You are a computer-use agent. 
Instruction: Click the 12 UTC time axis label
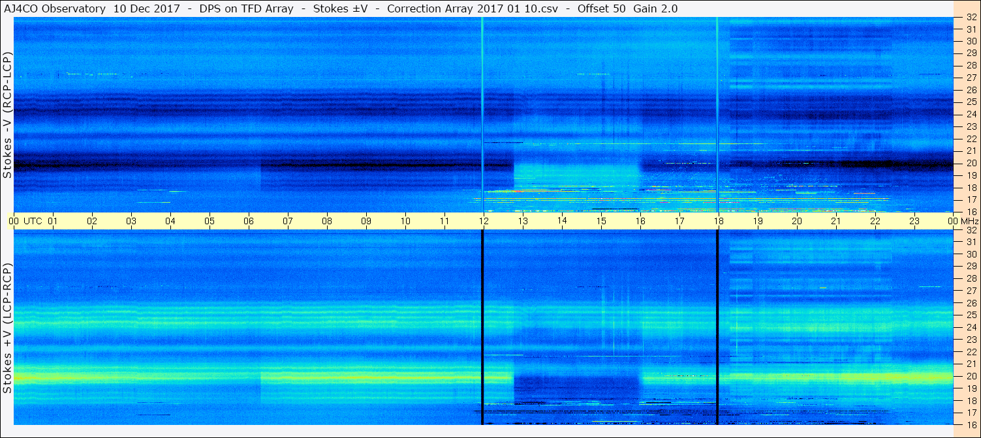484,221
